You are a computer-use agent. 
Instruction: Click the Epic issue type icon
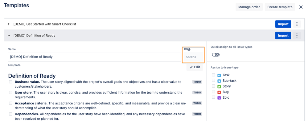click(219, 98)
